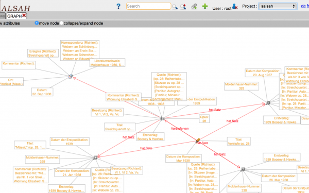The width and height of the screenshot is (309, 193).
Task: Switch language via the "de" link
Action: coord(303,6)
